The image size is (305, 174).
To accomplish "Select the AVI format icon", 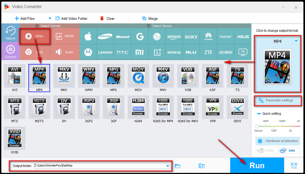I will (x=15, y=76).
